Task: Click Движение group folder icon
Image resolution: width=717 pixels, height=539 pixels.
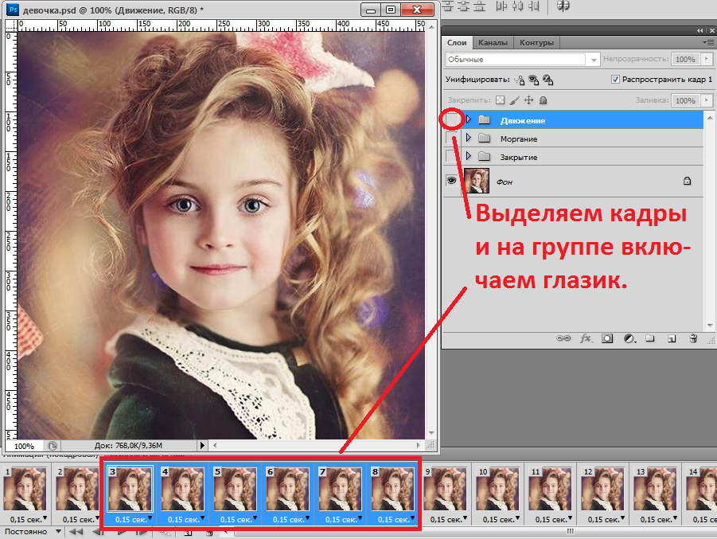Action: pos(484,120)
